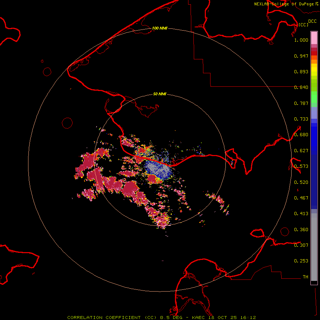The image size is (320, 320).
Task: Pick the light pink band beside 1.000
Action: click(314, 38)
